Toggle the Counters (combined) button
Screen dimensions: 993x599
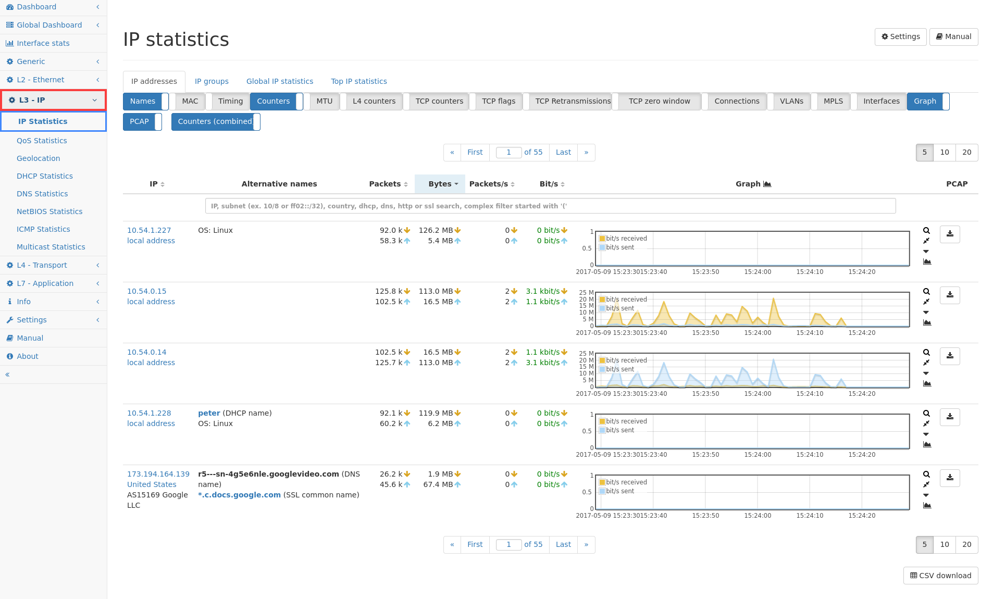[x=216, y=121]
